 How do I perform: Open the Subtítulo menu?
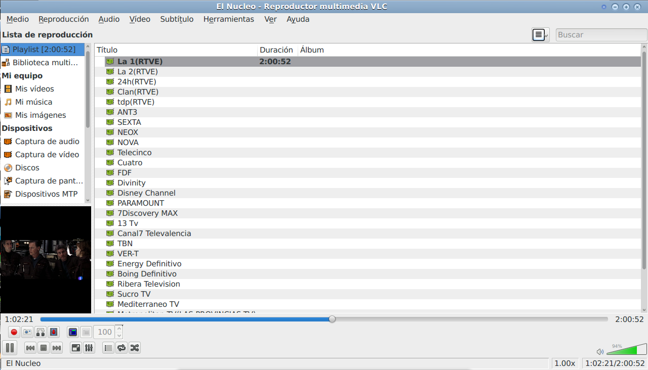pyautogui.click(x=177, y=19)
